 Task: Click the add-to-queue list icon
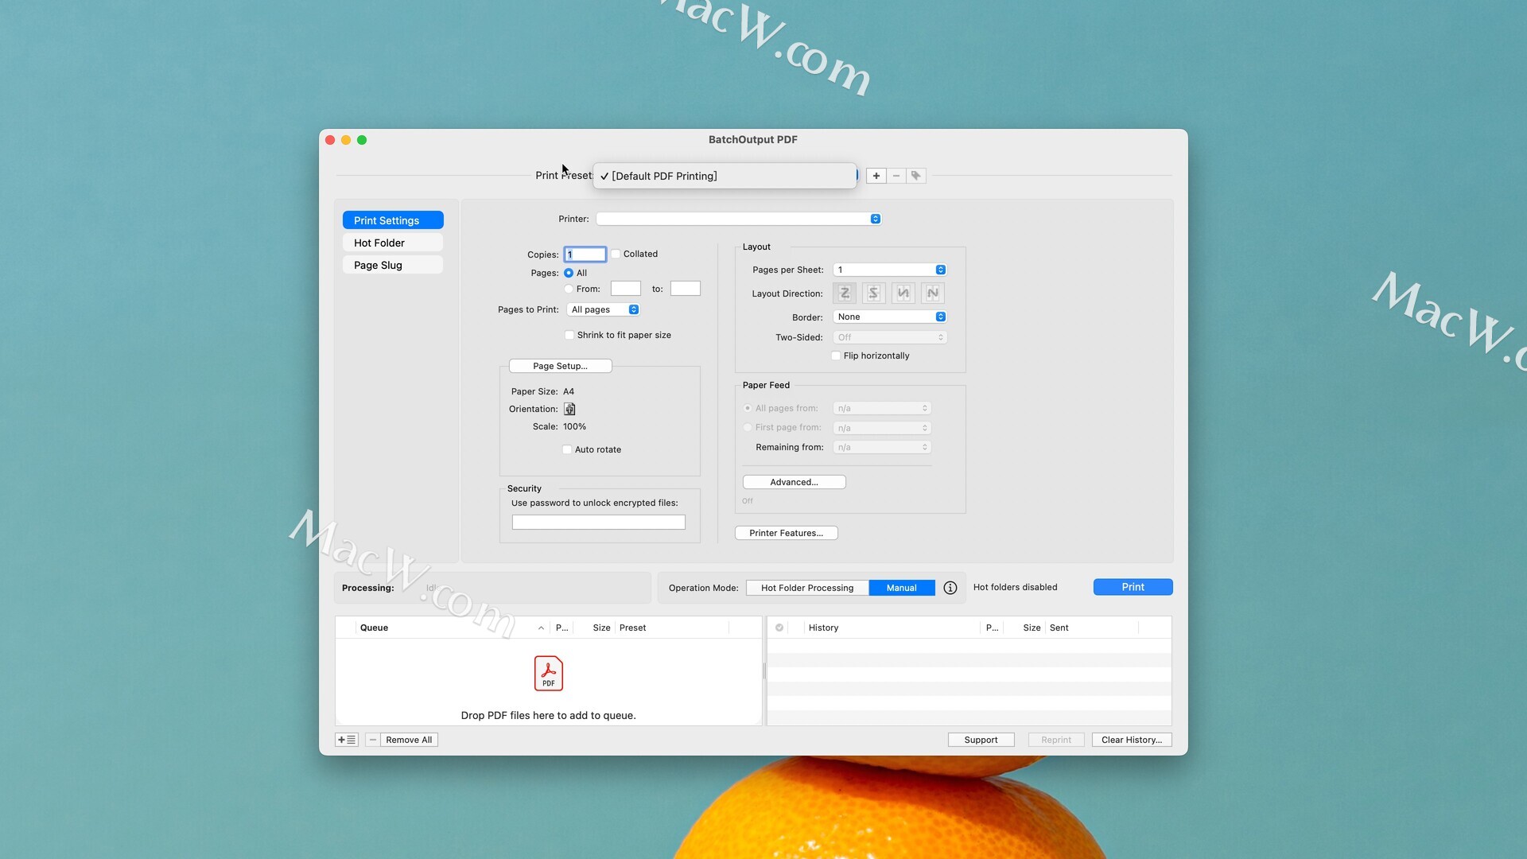coord(347,740)
